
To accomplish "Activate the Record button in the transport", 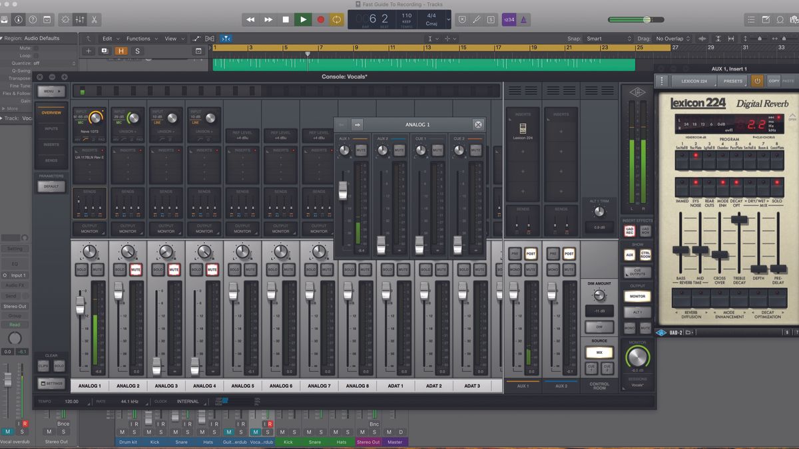I will point(320,19).
